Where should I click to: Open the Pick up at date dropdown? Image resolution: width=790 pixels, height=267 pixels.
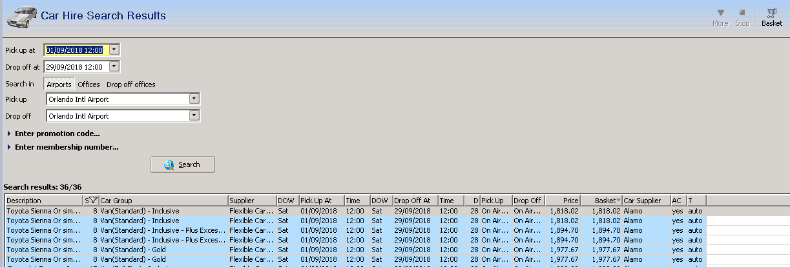[114, 50]
